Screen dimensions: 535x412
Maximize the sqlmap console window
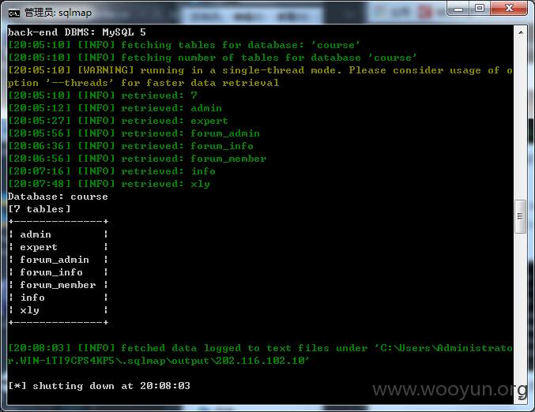pos(480,8)
